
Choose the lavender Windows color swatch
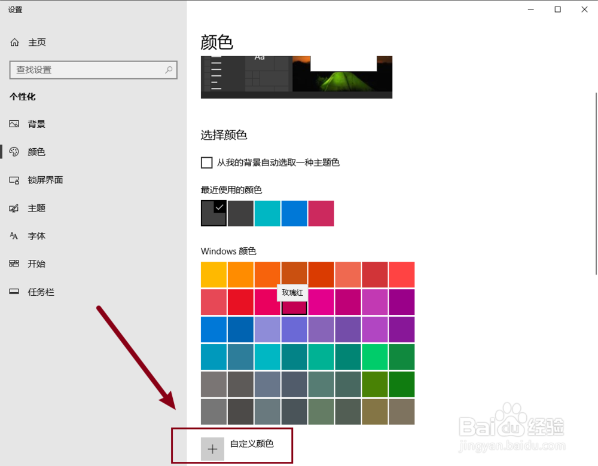click(x=267, y=329)
